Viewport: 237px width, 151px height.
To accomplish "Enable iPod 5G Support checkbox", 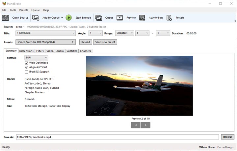I will (26, 72).
